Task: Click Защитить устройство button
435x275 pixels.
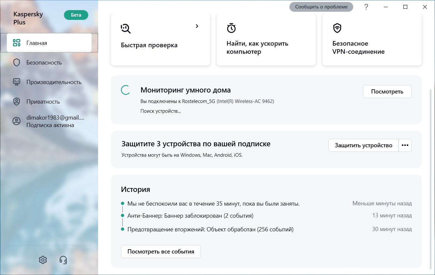Action: [x=363, y=145]
